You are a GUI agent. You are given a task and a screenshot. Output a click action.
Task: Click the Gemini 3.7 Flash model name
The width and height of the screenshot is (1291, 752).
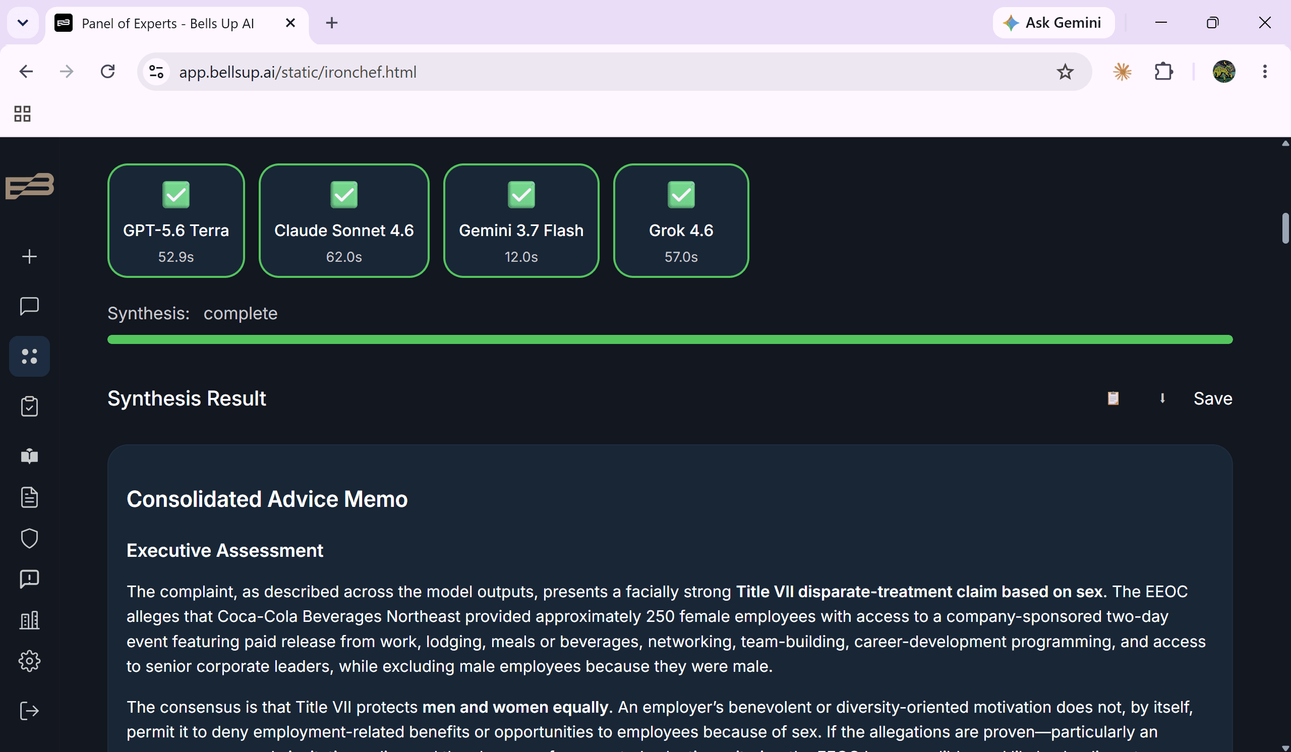pos(521,230)
